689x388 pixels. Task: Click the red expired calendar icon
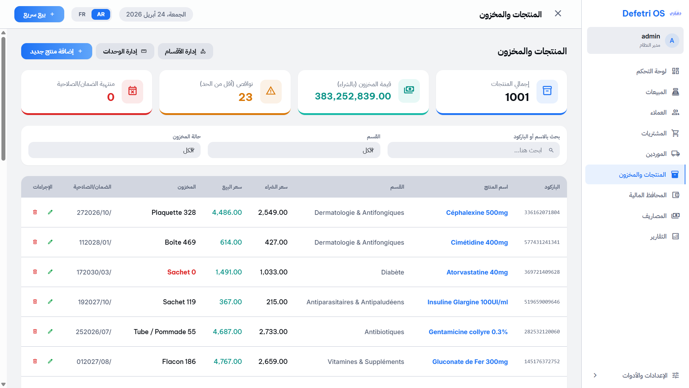pyautogui.click(x=133, y=91)
